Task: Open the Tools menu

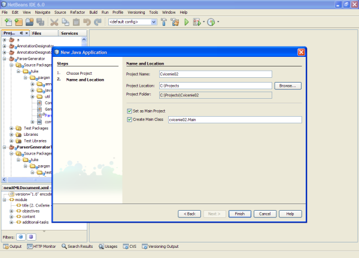Action: tap(153, 13)
